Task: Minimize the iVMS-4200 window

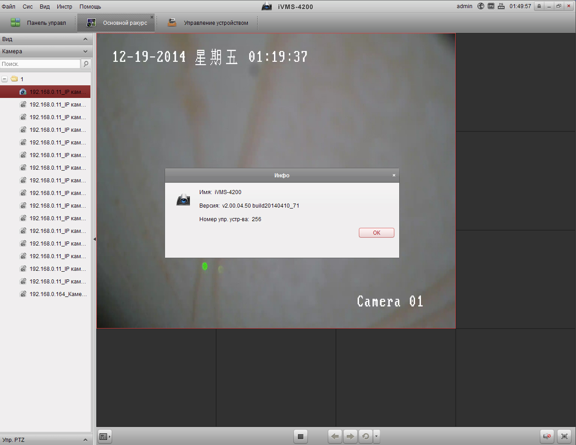Action: click(x=549, y=6)
